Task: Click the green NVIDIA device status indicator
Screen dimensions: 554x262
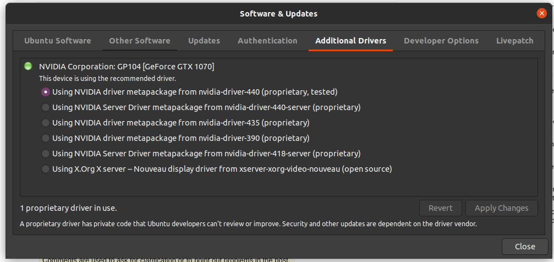Action: 28,67
